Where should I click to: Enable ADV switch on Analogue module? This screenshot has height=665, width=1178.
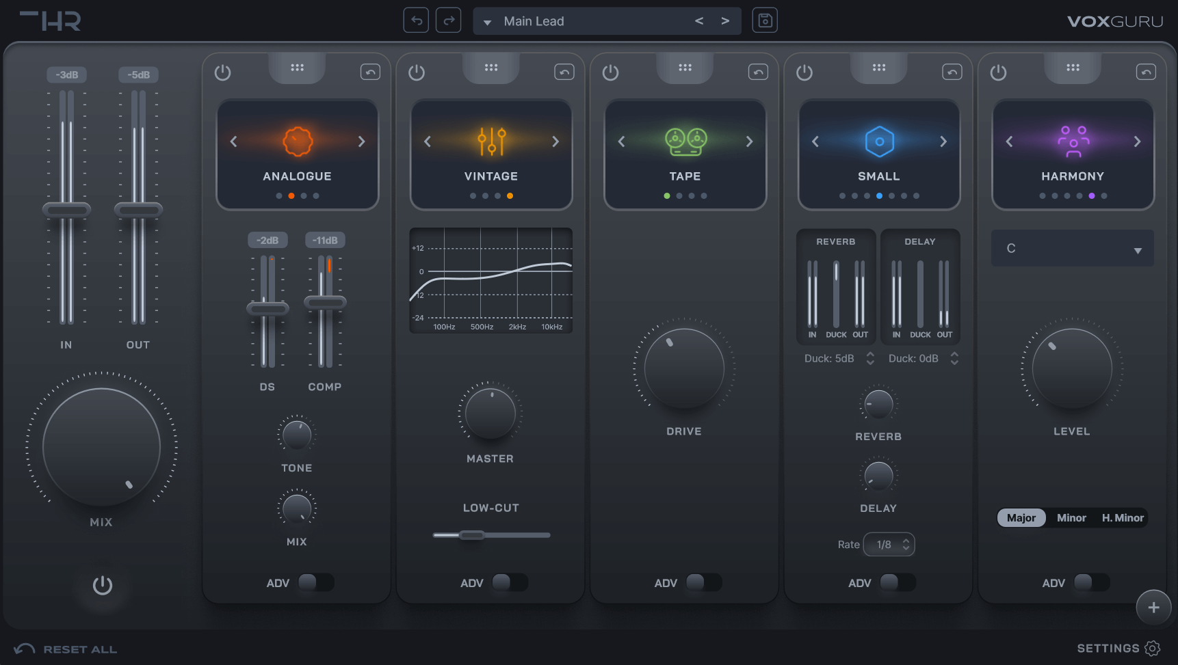315,582
